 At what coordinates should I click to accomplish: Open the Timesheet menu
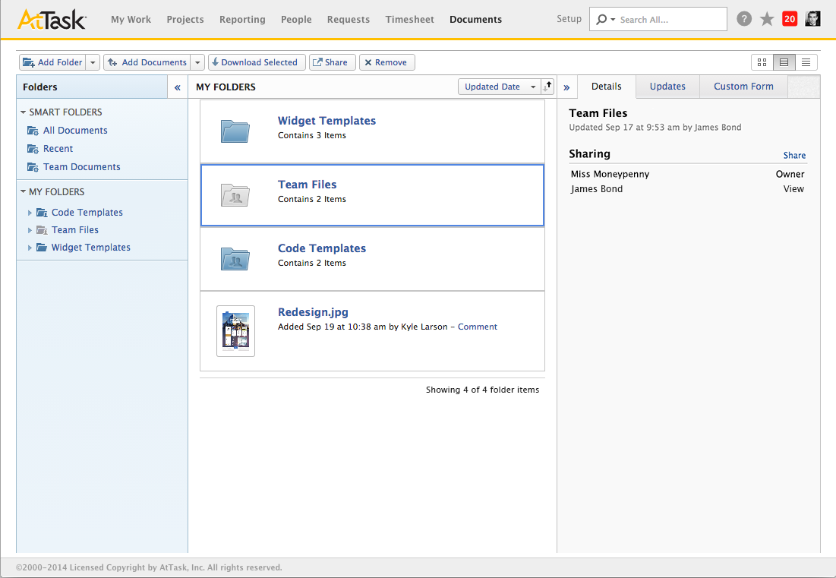409,20
